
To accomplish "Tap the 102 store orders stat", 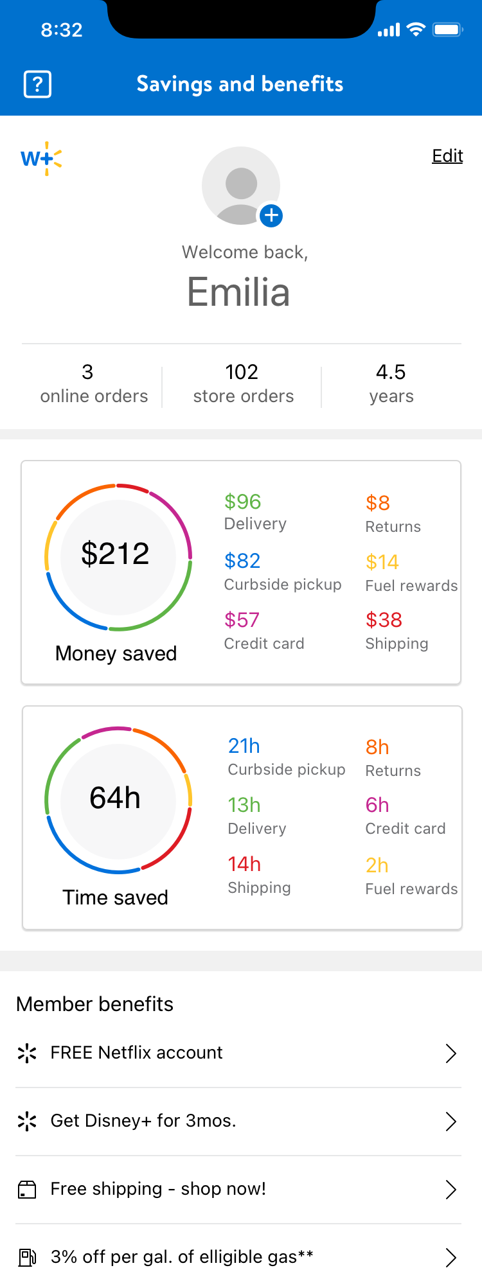I will click(x=243, y=383).
